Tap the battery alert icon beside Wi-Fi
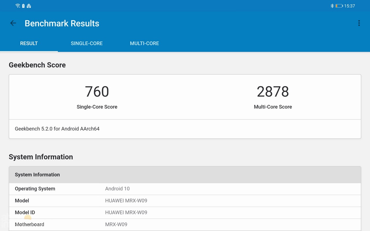Screen dimensions: 370x231 point(23,6)
